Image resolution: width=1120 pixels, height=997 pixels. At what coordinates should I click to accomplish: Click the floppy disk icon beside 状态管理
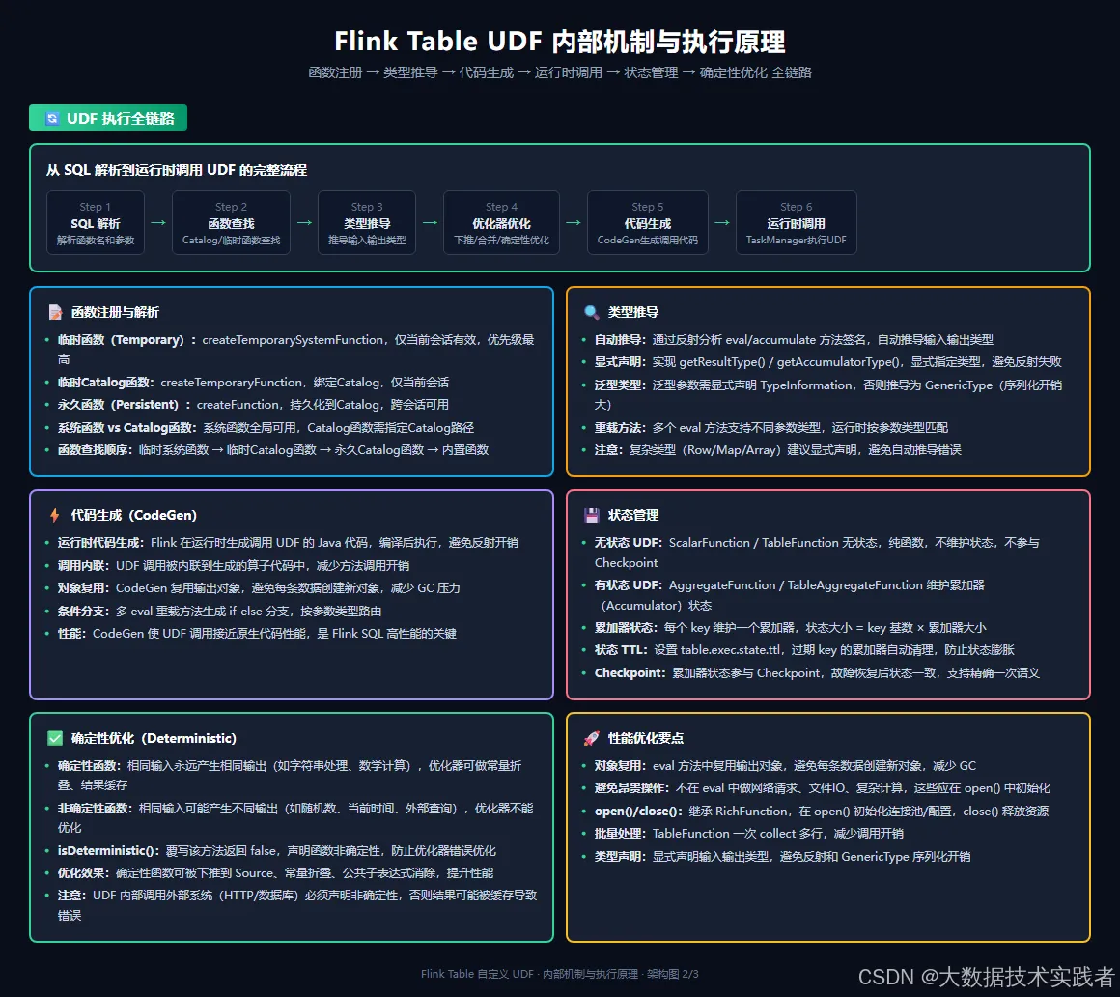pos(592,515)
